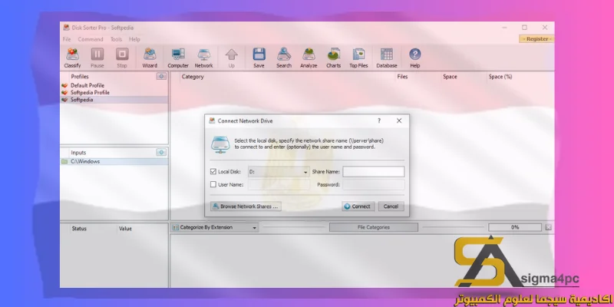Click the Connect button

click(358, 206)
